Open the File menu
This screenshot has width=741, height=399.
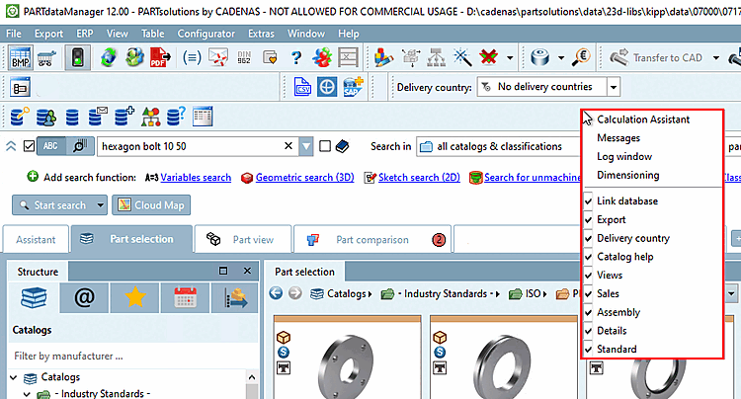[14, 34]
